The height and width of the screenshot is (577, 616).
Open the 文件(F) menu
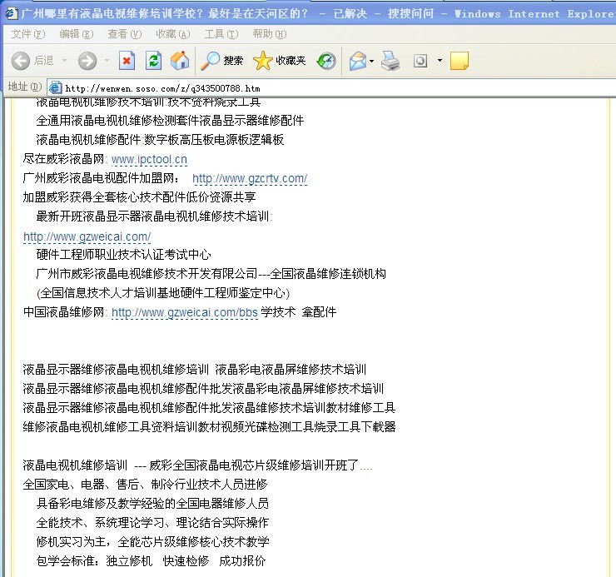pyautogui.click(x=28, y=34)
